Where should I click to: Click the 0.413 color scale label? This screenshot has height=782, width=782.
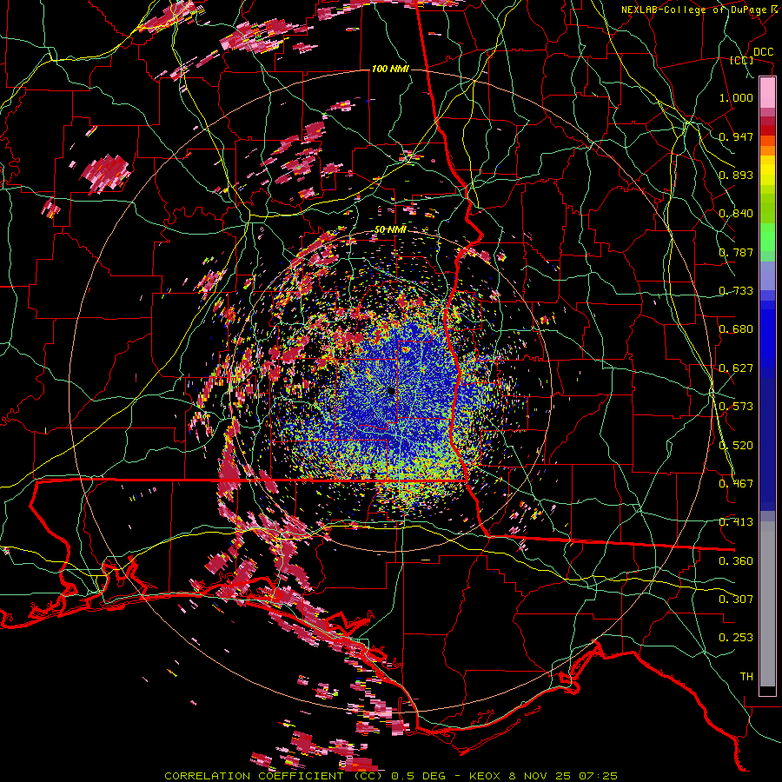pos(736,522)
